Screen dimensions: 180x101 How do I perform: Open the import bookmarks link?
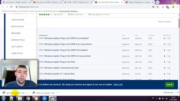pos(68,11)
